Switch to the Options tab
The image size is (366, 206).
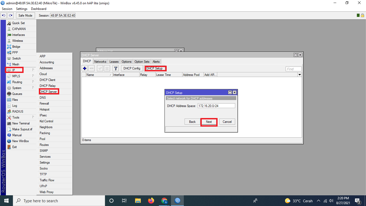coord(126,62)
